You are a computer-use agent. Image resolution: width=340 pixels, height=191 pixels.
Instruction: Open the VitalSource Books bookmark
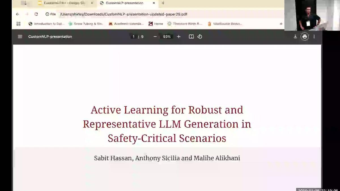pos(225,24)
